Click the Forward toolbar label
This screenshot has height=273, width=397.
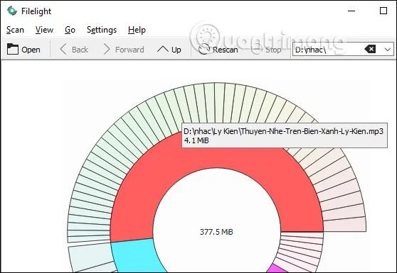click(x=129, y=50)
